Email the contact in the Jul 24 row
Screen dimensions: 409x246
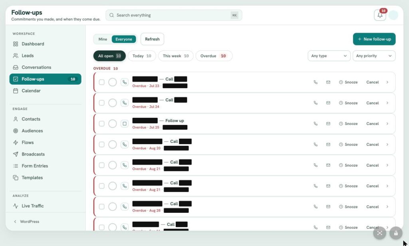point(328,103)
